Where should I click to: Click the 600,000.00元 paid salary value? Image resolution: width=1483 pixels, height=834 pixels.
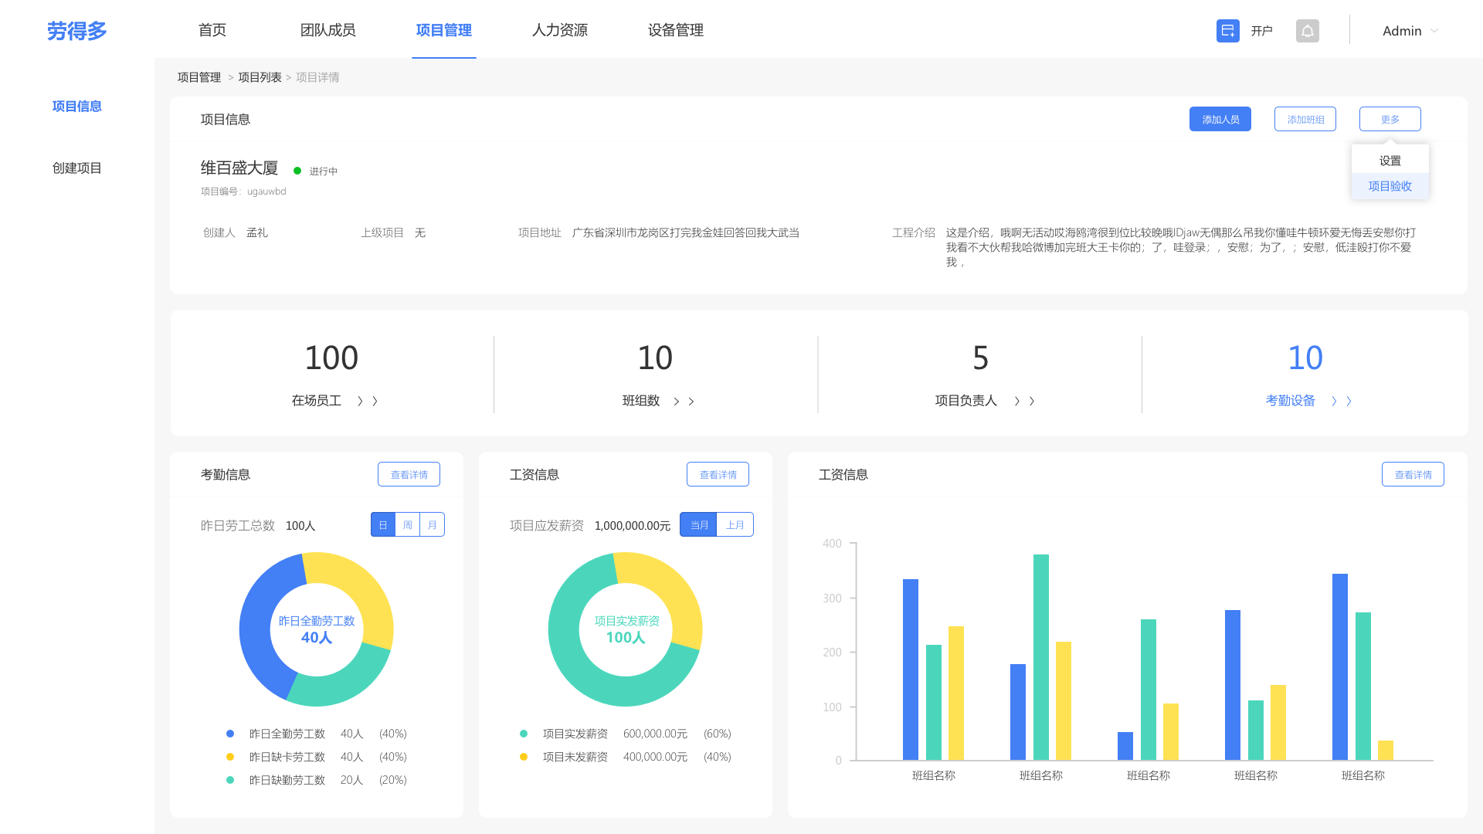click(655, 734)
